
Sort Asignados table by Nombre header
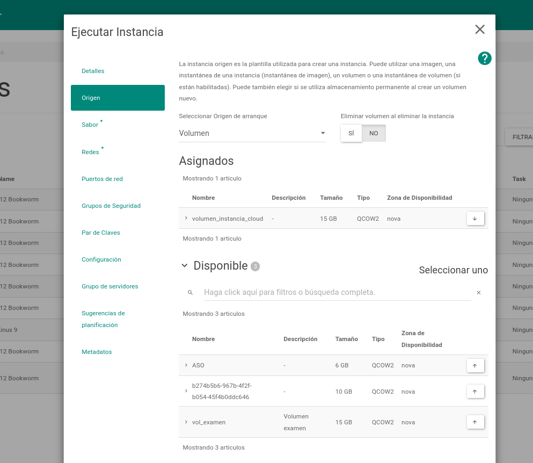(203, 198)
